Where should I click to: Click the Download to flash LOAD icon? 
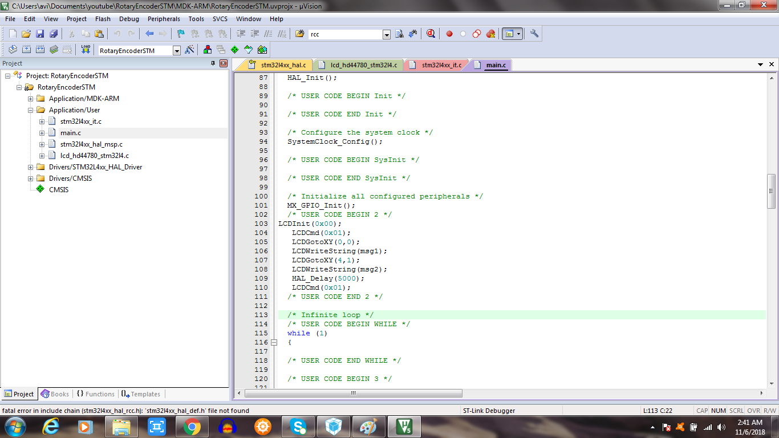[86, 50]
